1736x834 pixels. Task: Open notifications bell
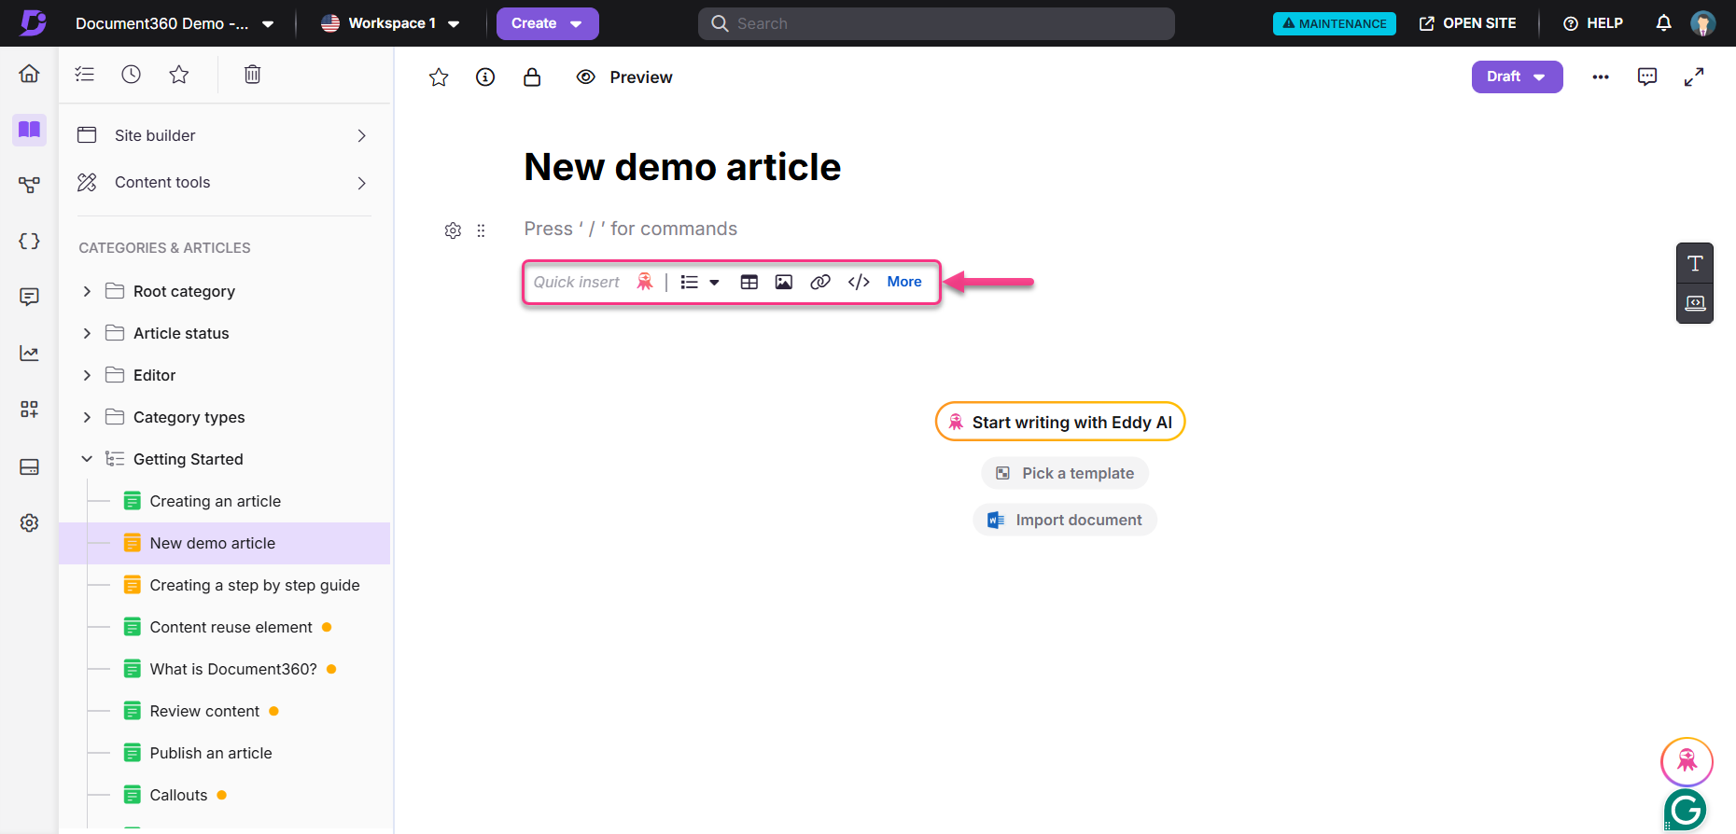coord(1663,23)
